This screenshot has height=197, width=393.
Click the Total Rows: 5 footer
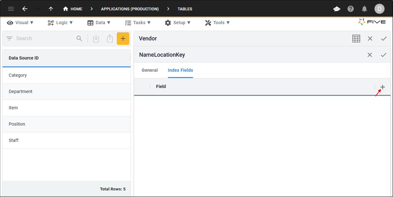point(113,189)
